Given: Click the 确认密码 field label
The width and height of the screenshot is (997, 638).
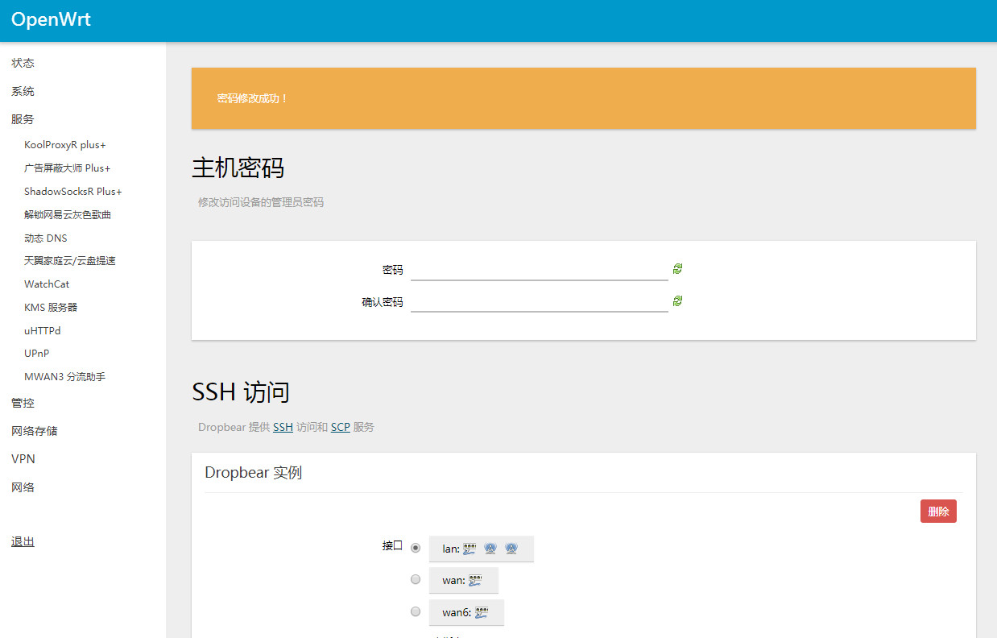Looking at the screenshot, I should (x=383, y=303).
